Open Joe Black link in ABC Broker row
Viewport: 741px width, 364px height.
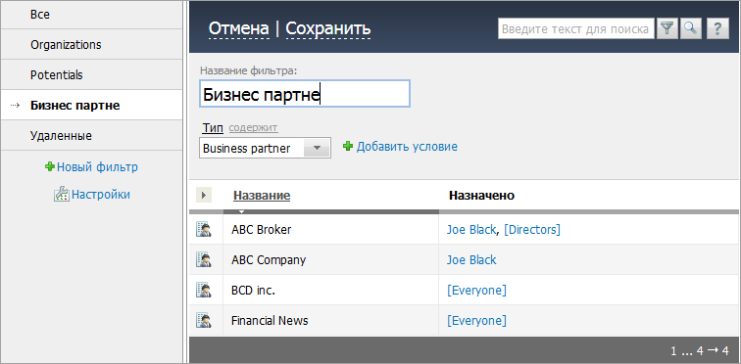[471, 230]
